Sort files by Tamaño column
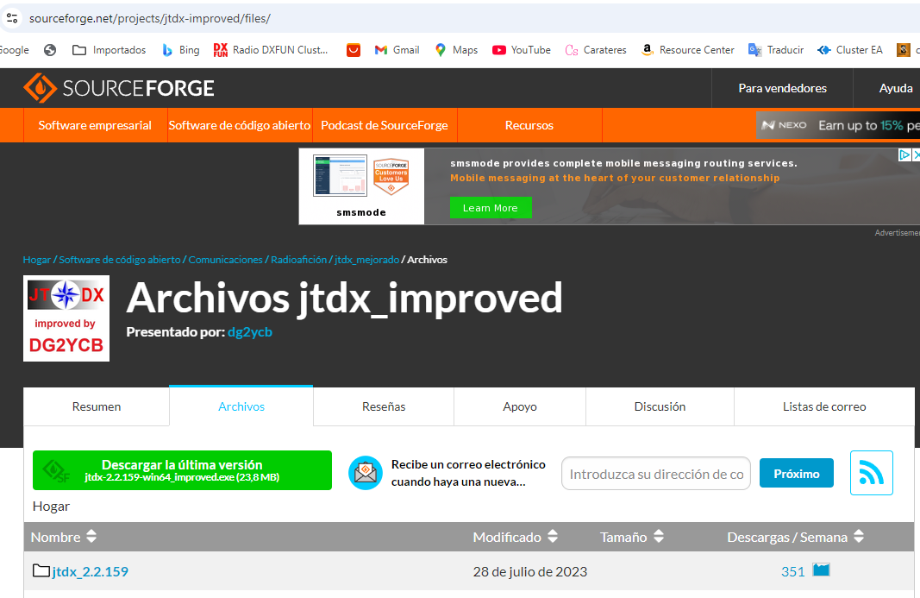This screenshot has width=920, height=598. point(632,537)
